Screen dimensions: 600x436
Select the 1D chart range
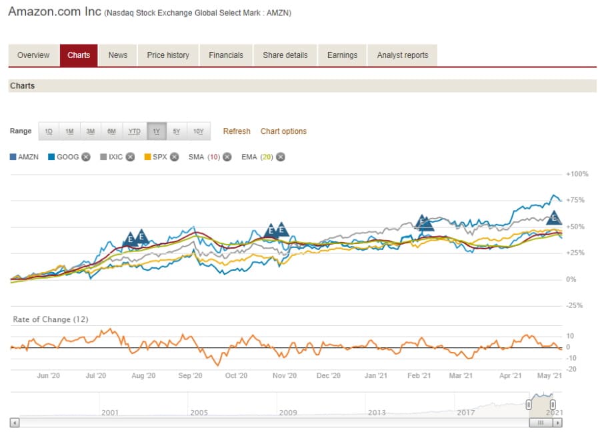point(48,131)
